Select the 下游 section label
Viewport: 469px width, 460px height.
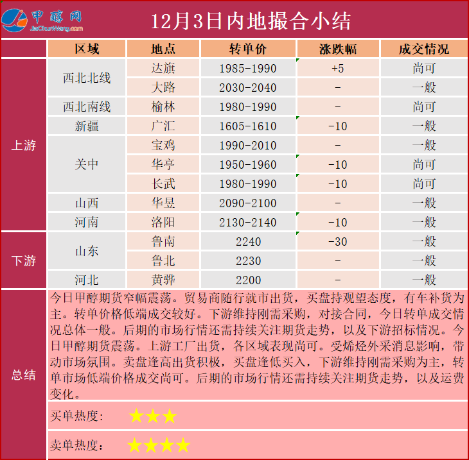coord(24,260)
